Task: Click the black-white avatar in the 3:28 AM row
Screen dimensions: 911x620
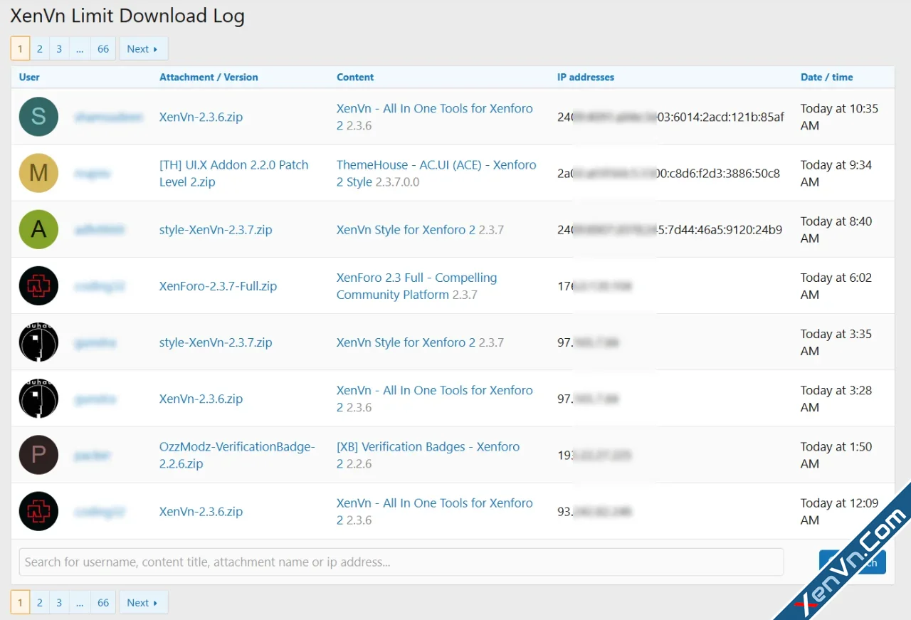Action: [38, 399]
